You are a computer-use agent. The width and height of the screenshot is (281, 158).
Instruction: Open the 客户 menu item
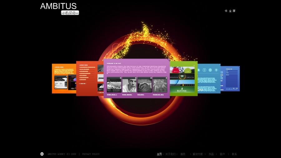tap(222, 154)
